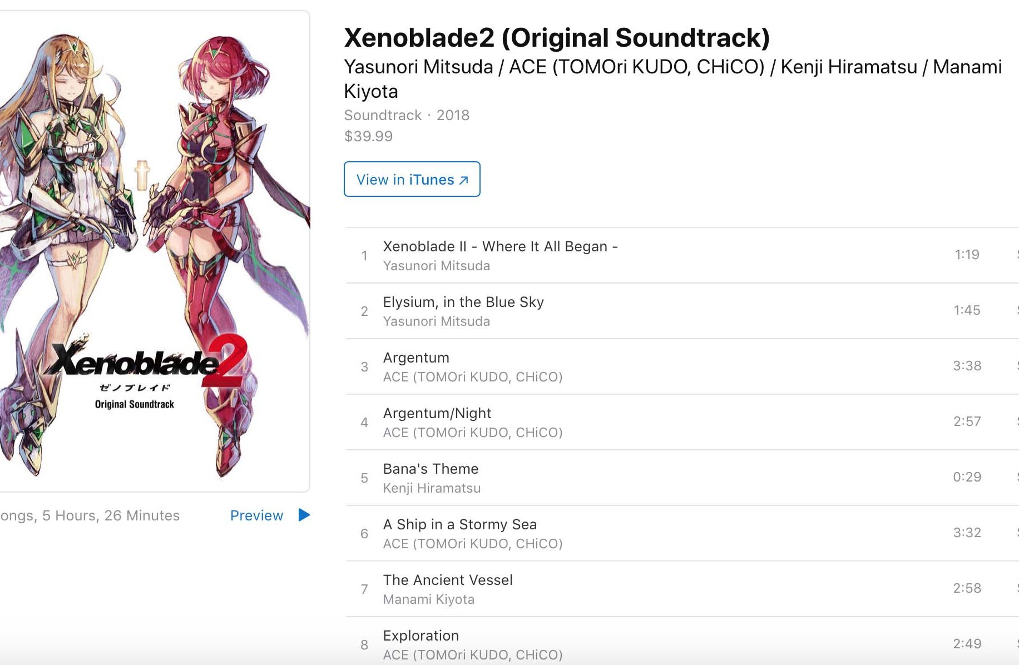Click the album title heading Xenoblade2
This screenshot has height=665, width=1019.
point(556,38)
